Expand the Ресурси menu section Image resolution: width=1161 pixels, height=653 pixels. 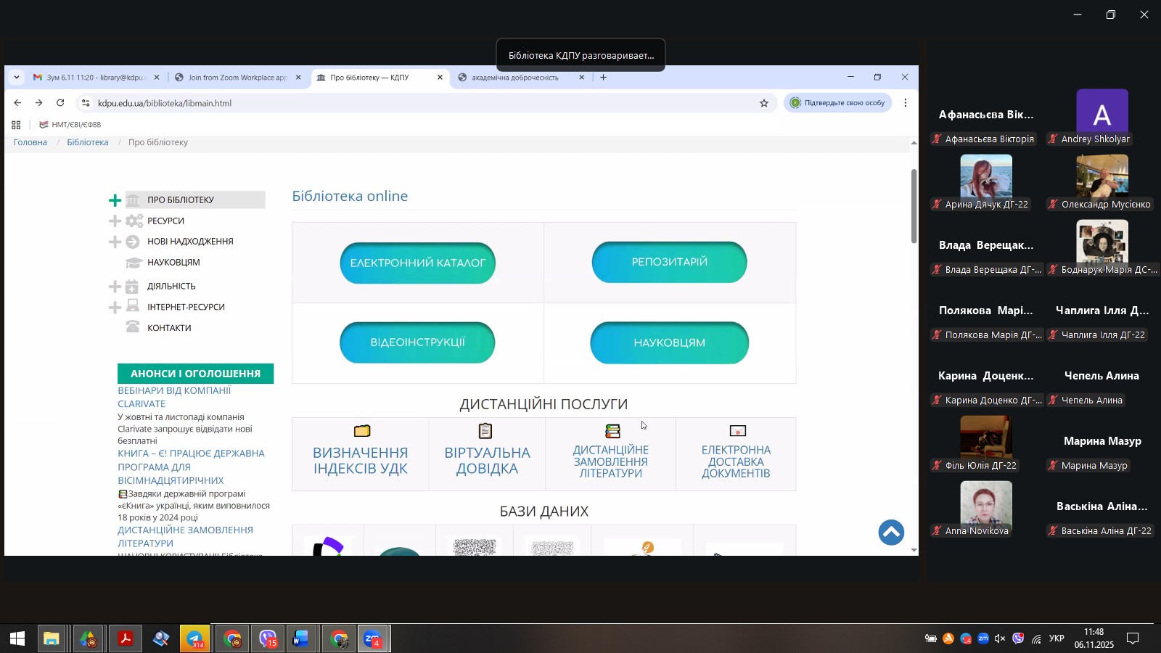[115, 221]
